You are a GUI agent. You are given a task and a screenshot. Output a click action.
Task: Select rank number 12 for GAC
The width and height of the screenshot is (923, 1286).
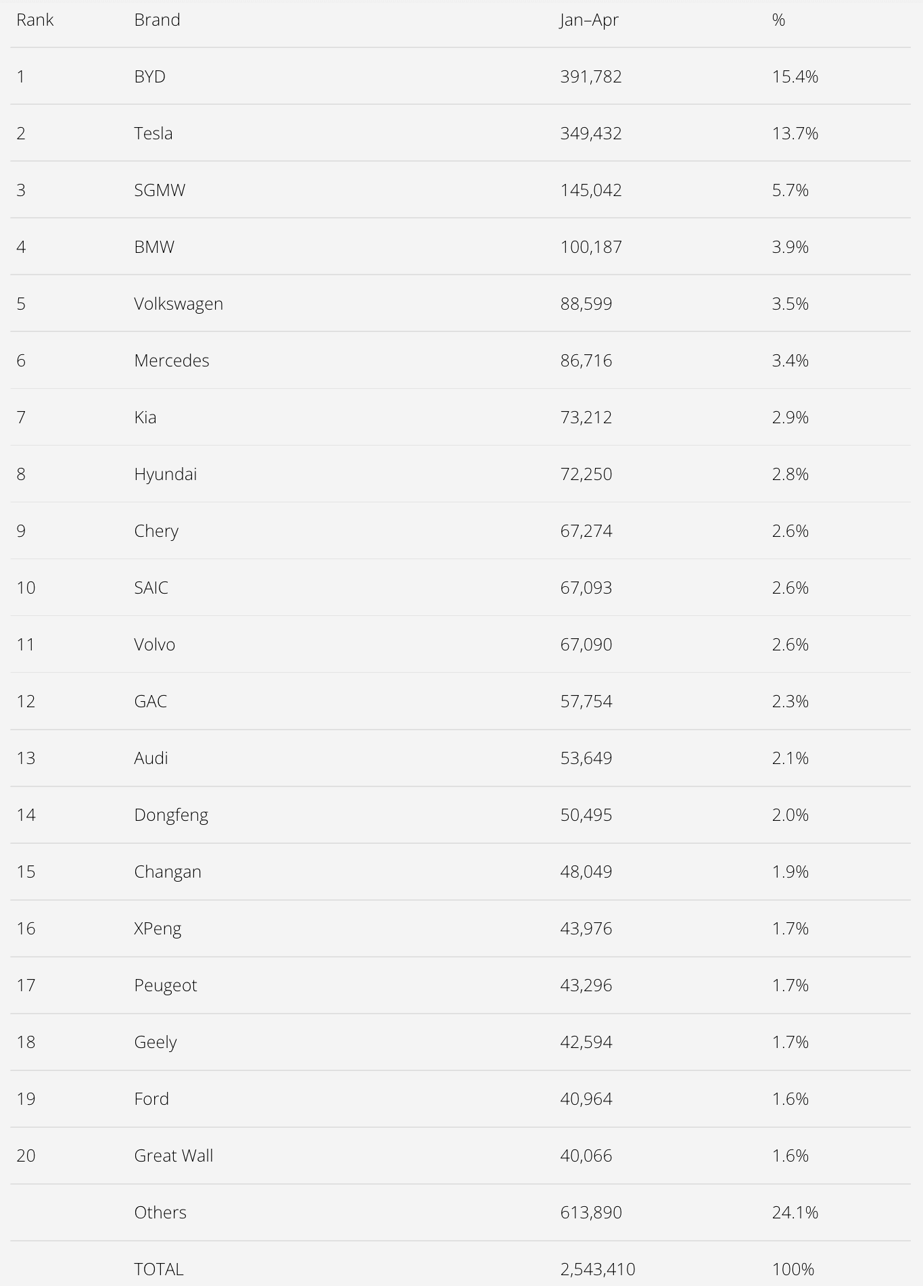[x=26, y=701]
